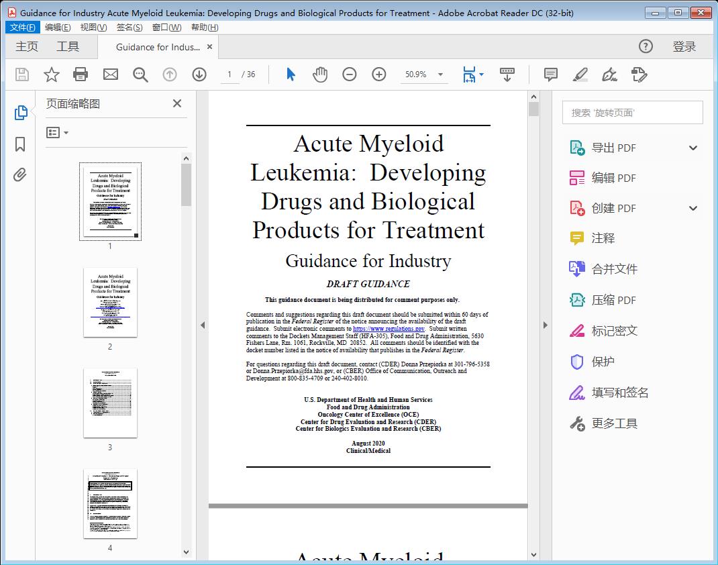Switch to the Hand tool

click(x=320, y=74)
